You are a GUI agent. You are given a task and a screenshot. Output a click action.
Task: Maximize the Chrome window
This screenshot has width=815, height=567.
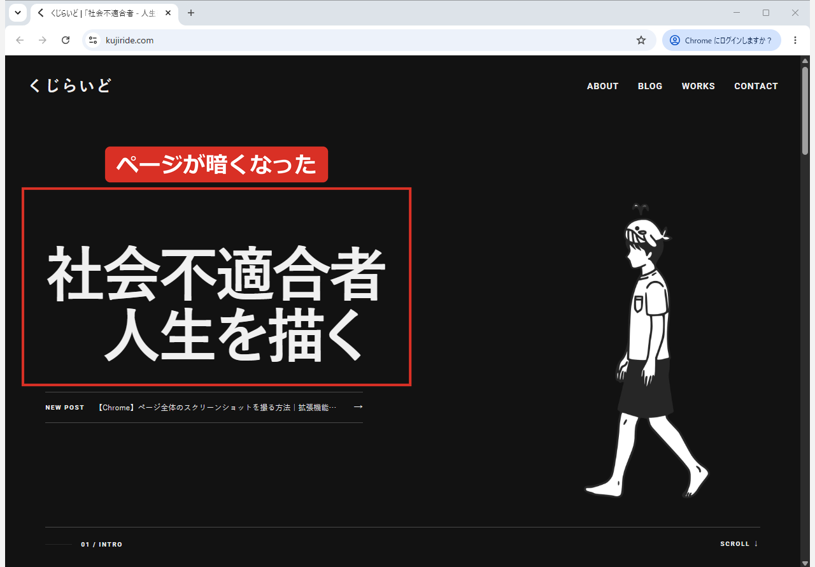(x=766, y=13)
